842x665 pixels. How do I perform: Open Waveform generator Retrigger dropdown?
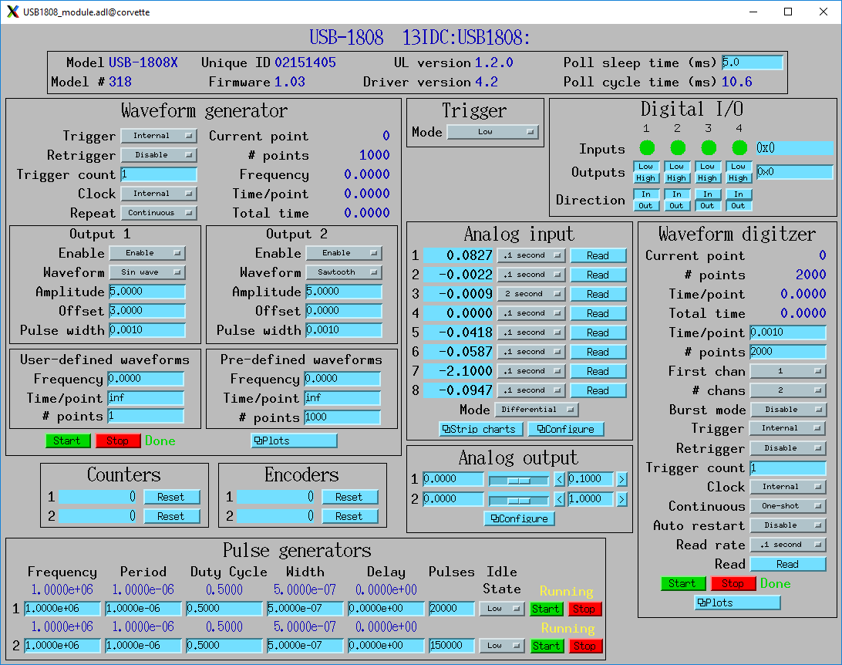(158, 155)
